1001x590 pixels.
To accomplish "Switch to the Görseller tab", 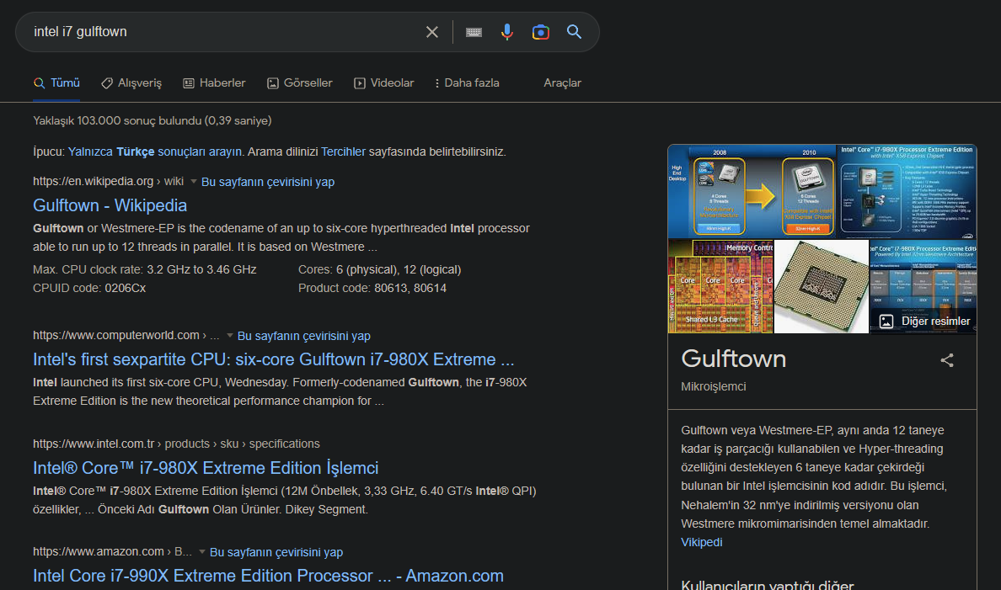I will (x=299, y=83).
